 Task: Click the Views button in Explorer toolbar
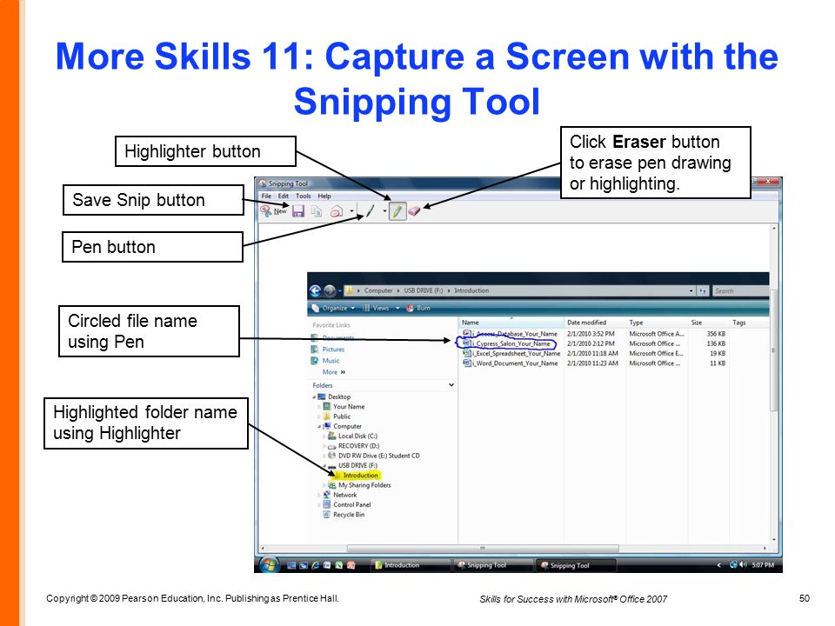pos(377,308)
